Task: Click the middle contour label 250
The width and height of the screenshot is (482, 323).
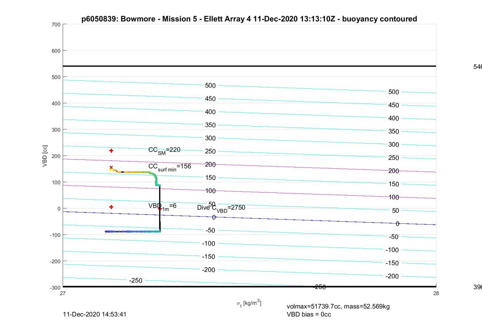Action: 210,151
